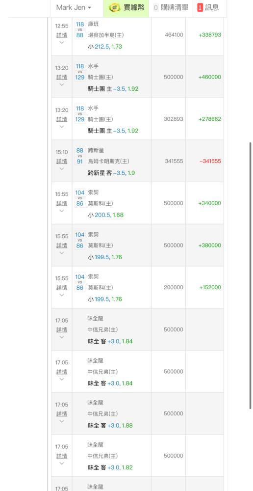Click the 88 vs 91 score box
This screenshot has width=253, height=491.
[x=80, y=156]
